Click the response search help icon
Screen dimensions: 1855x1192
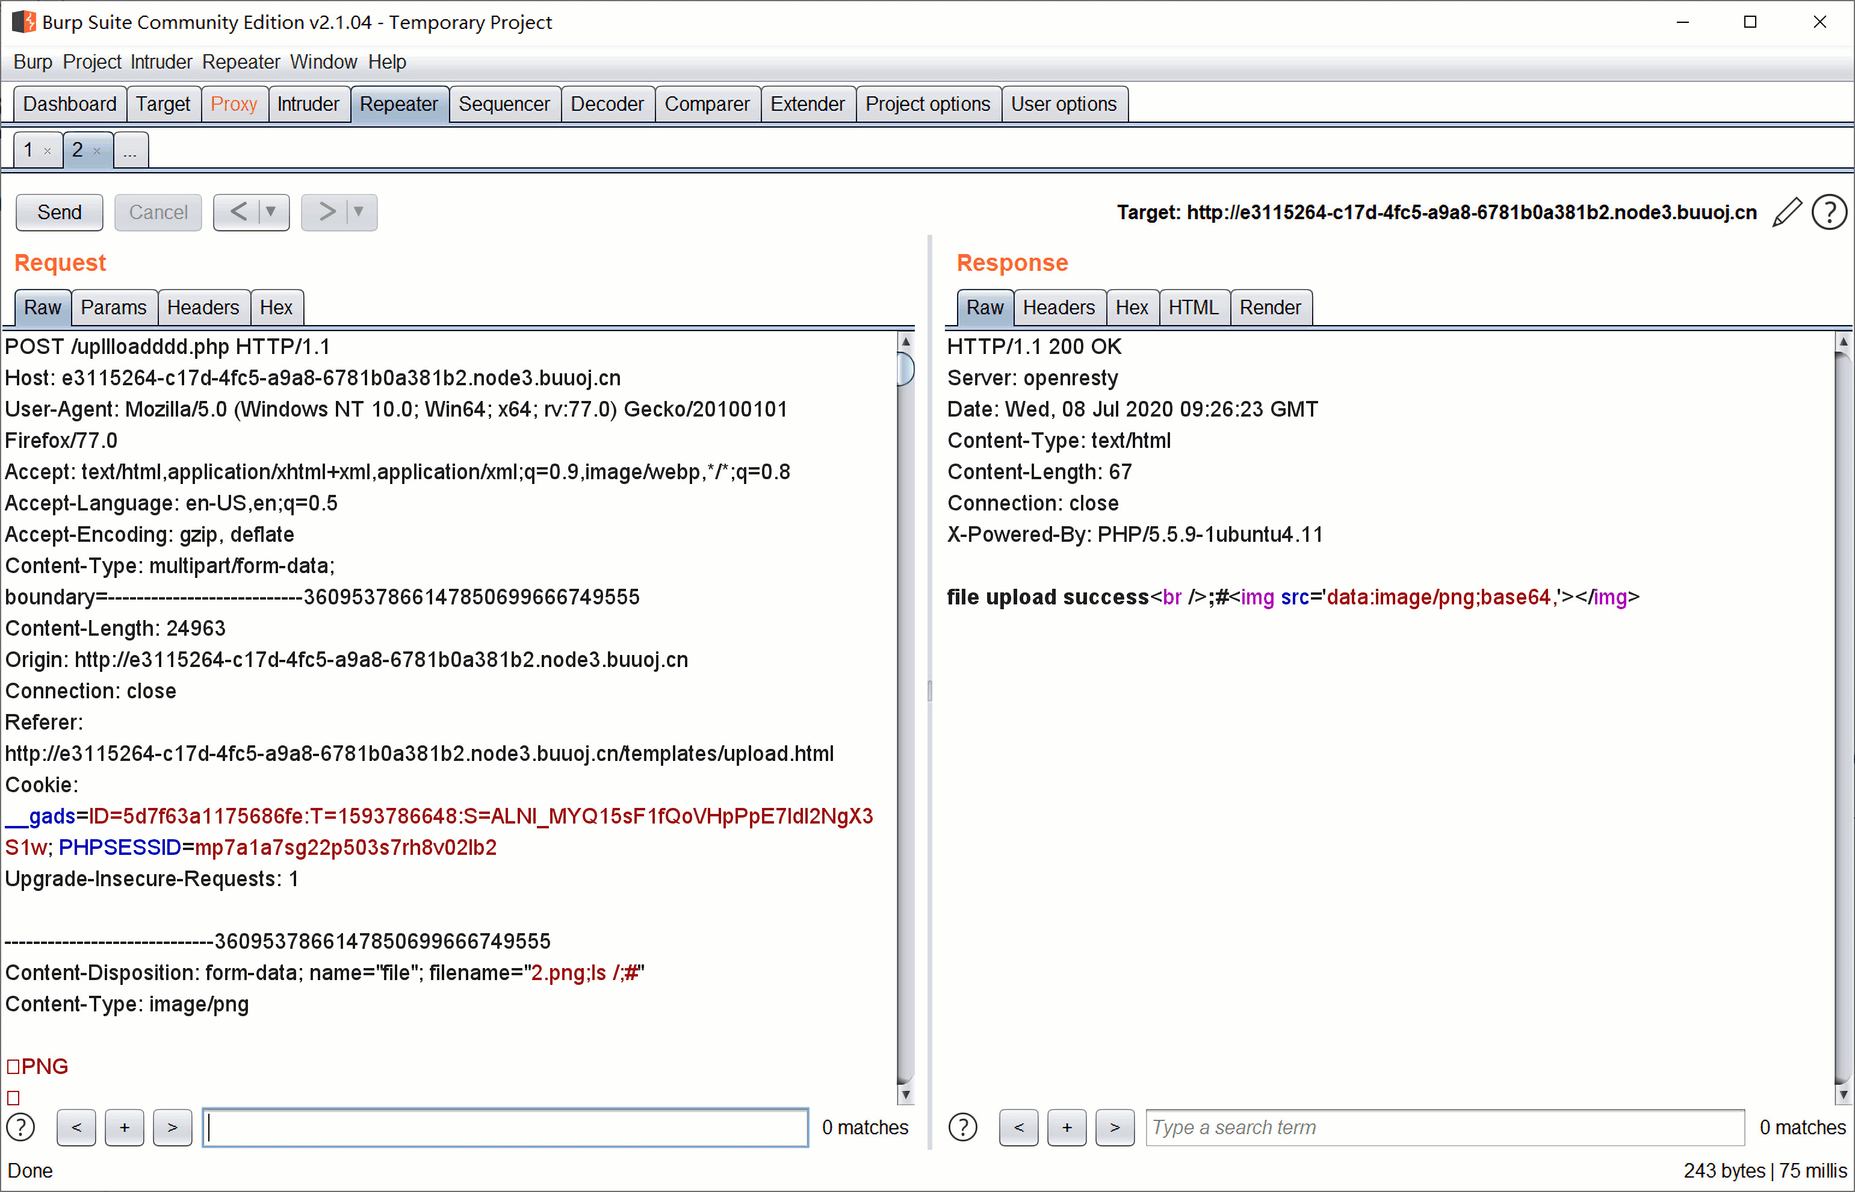963,1127
